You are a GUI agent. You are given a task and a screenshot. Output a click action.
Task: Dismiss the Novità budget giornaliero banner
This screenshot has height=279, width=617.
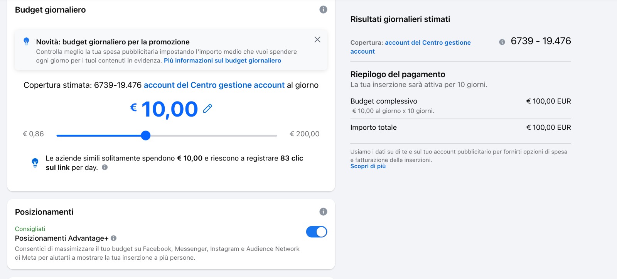coord(317,40)
